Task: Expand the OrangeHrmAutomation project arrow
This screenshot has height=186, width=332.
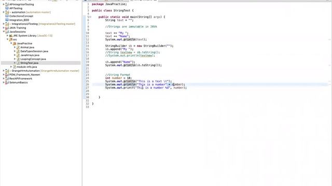Action: (x=4, y=71)
